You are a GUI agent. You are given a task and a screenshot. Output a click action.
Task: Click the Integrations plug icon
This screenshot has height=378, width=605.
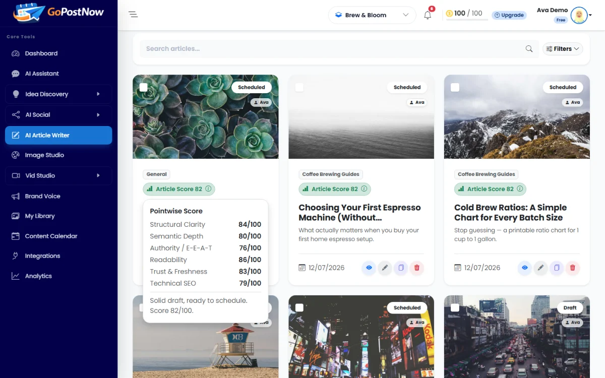[16, 256]
